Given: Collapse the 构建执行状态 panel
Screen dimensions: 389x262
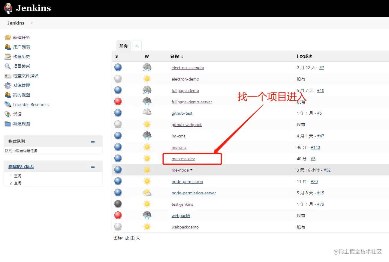Looking at the screenshot, I should [93, 167].
